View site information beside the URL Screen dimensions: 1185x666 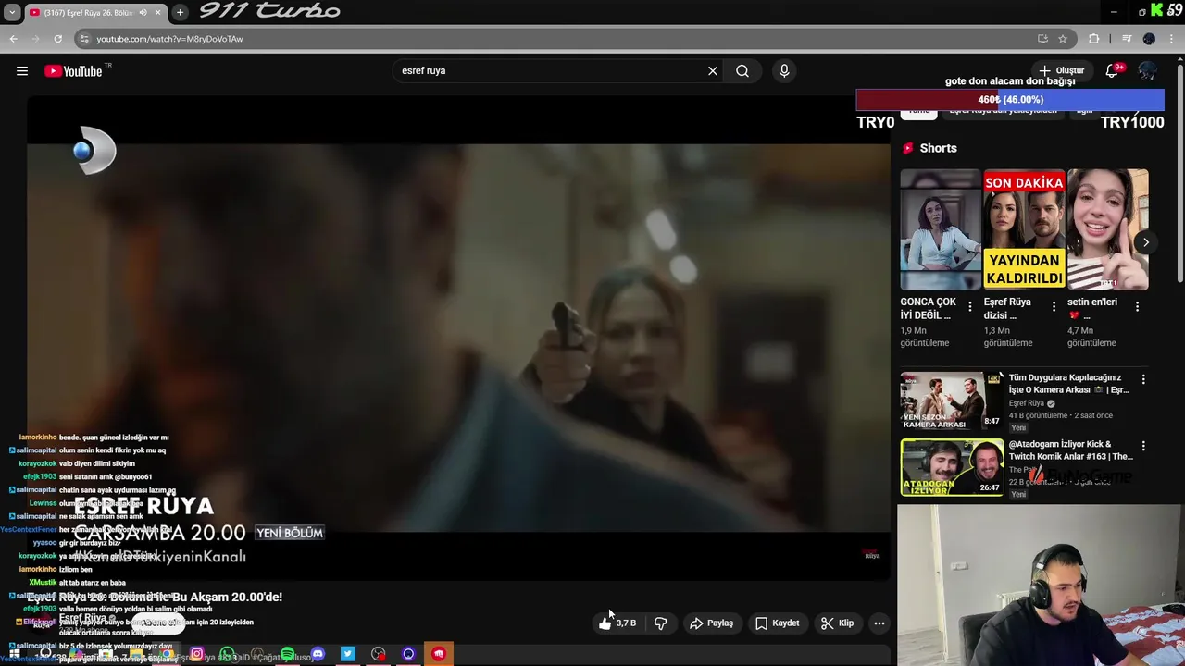(x=84, y=39)
